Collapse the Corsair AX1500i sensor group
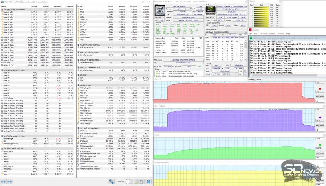 78,85
